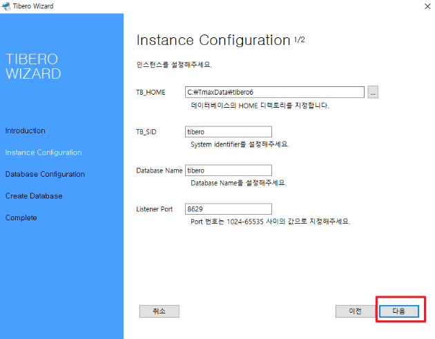Select Instance Configuration step in sidebar
The width and height of the screenshot is (435, 339).
click(x=43, y=153)
